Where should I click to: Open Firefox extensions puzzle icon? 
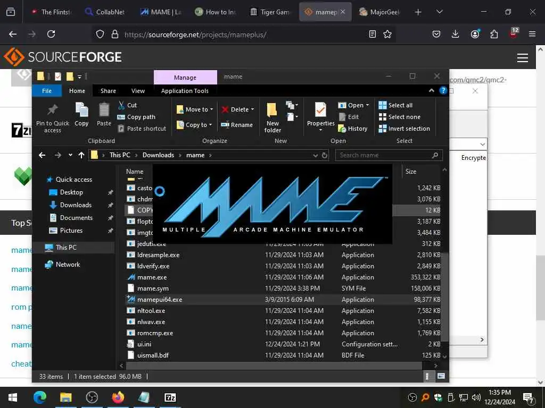point(494,34)
